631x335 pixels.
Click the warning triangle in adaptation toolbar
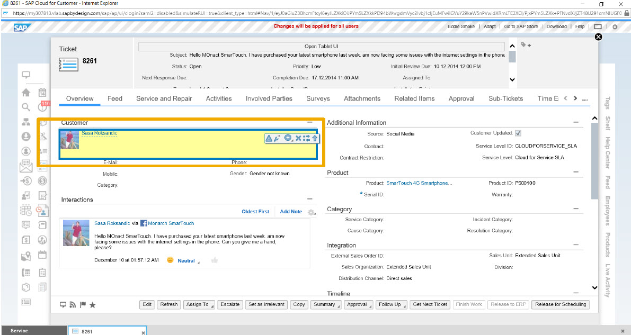[x=269, y=138]
